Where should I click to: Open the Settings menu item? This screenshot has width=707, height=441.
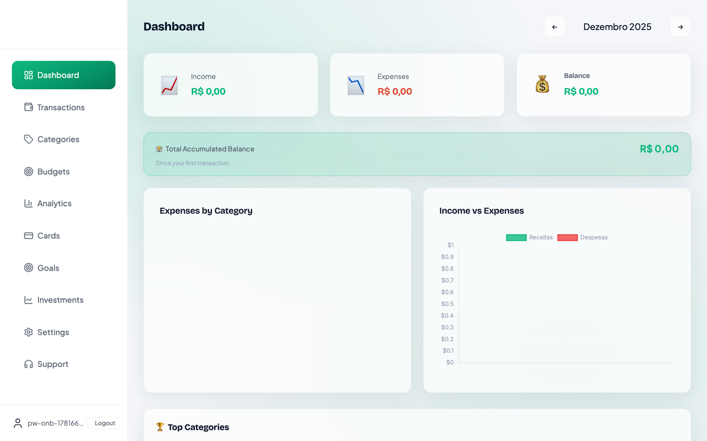click(x=64, y=332)
